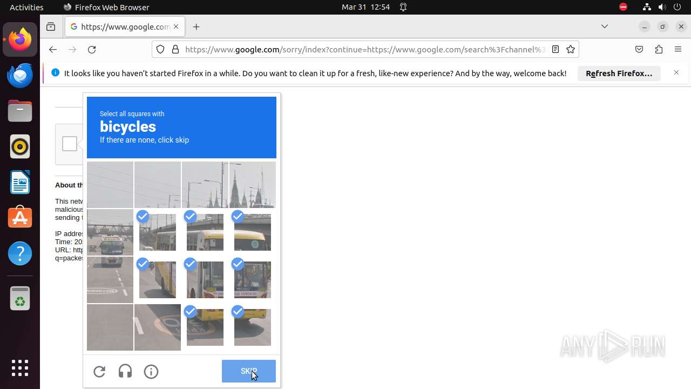
Task: Launch Thunderbird Mail from the dock
Action: [20, 75]
